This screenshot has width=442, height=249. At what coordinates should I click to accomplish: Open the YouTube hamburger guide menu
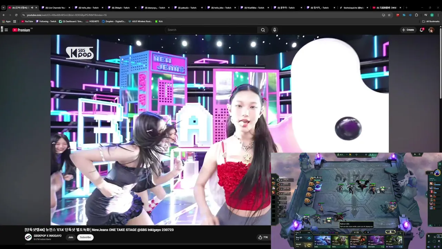(6, 30)
